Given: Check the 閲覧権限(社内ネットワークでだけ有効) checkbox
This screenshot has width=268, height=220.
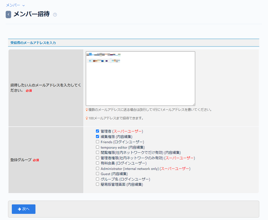Looking at the screenshot, I should (x=97, y=152).
